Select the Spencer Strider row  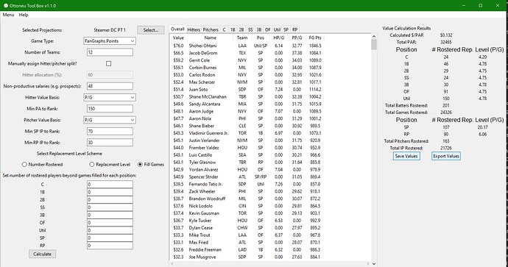coord(247,177)
